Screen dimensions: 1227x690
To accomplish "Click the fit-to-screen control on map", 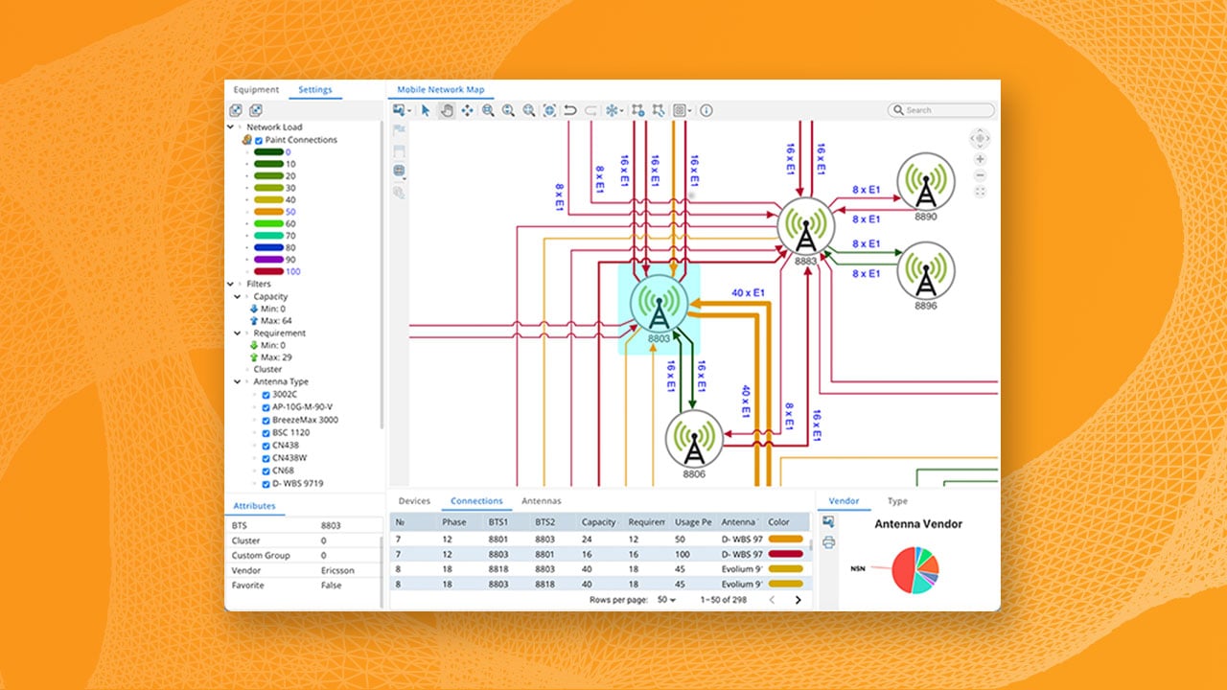I will pos(980,192).
